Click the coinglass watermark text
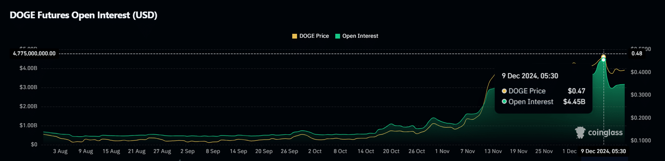665x161 pixels. [605, 133]
